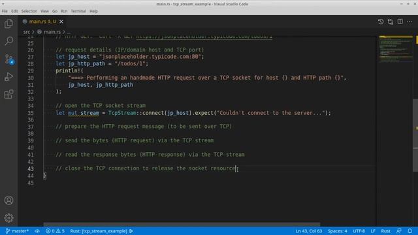Click the mut_stream variable on line 35

point(84,113)
